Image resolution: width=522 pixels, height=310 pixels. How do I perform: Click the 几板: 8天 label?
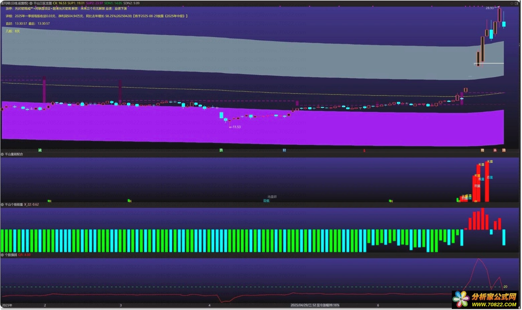coord(13,31)
